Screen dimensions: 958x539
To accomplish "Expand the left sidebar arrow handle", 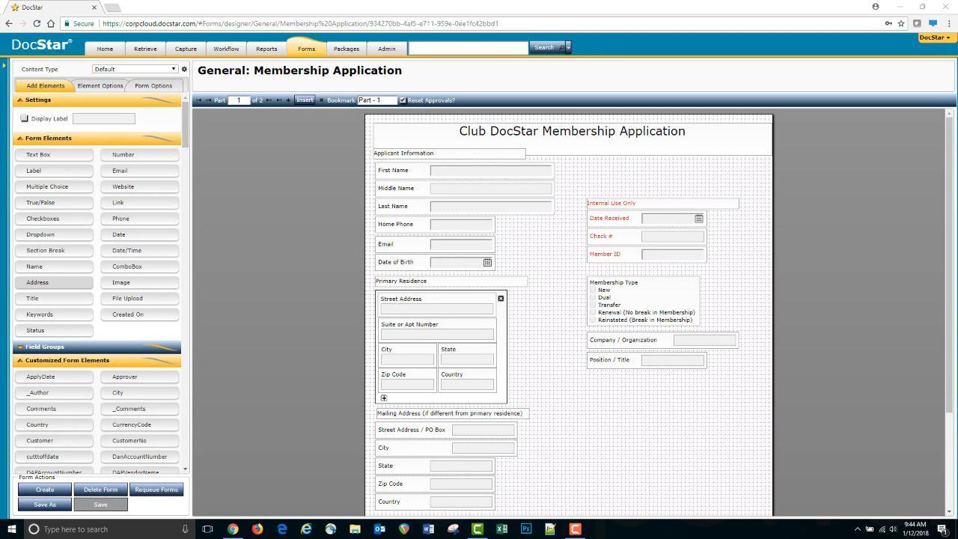I will coord(4,65).
